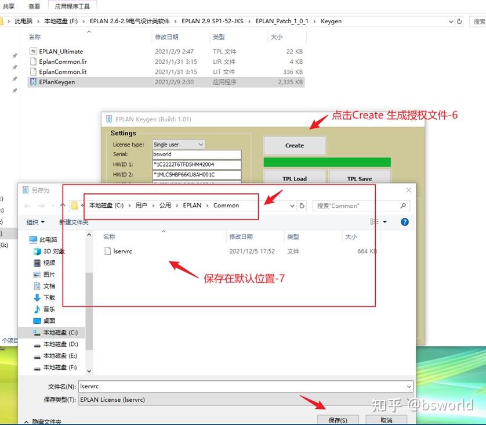The width and height of the screenshot is (486, 425).
Task: Select 此电脑 in the Save As tree
Action: click(x=43, y=239)
